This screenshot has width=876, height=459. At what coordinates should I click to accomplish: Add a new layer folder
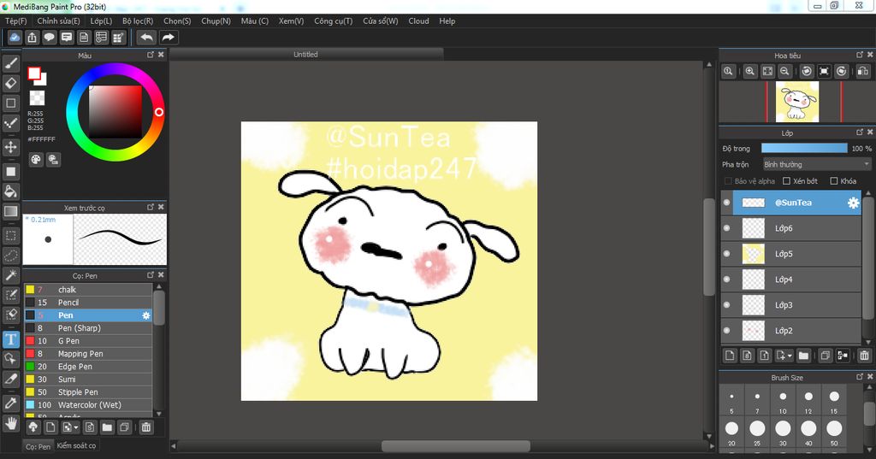(803, 355)
